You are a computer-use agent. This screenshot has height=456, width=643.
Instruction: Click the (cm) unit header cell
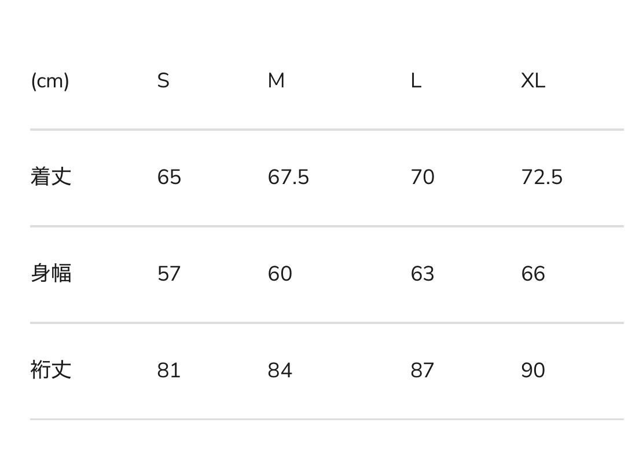click(x=50, y=81)
